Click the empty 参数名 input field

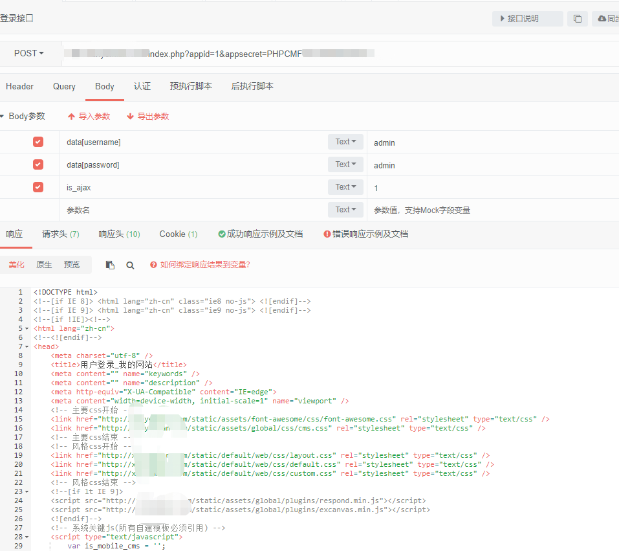pos(193,210)
